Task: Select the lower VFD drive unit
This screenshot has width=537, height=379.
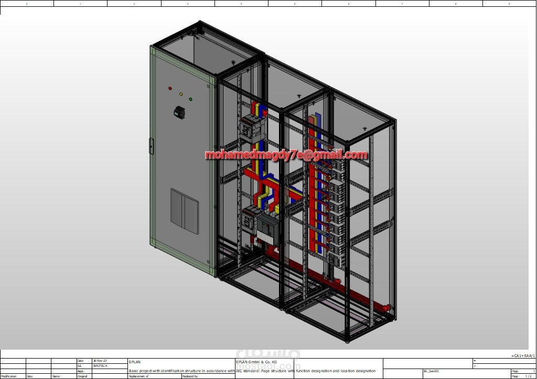Action: coord(266,225)
